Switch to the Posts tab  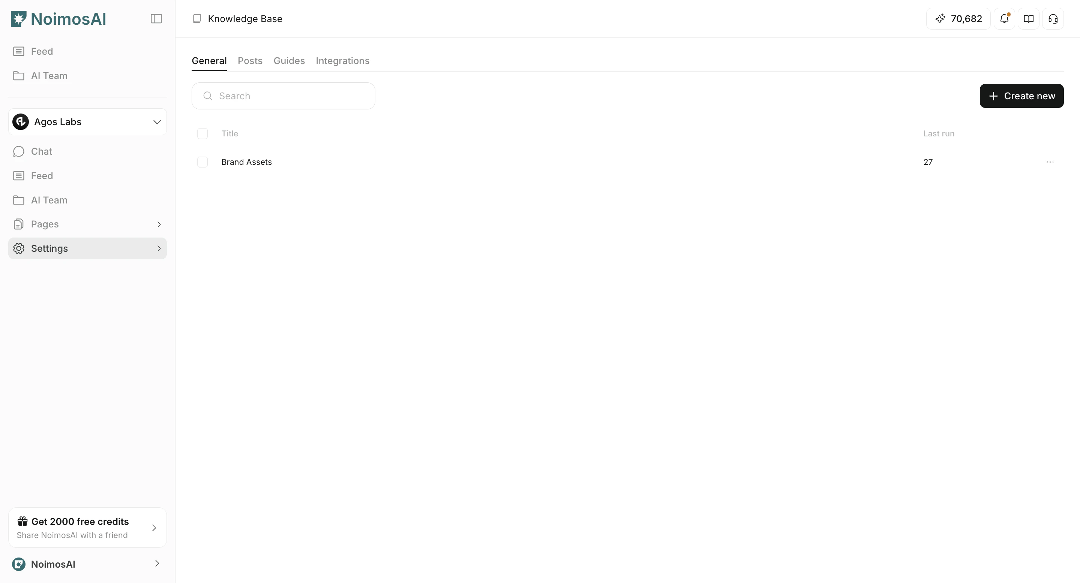pyautogui.click(x=250, y=60)
